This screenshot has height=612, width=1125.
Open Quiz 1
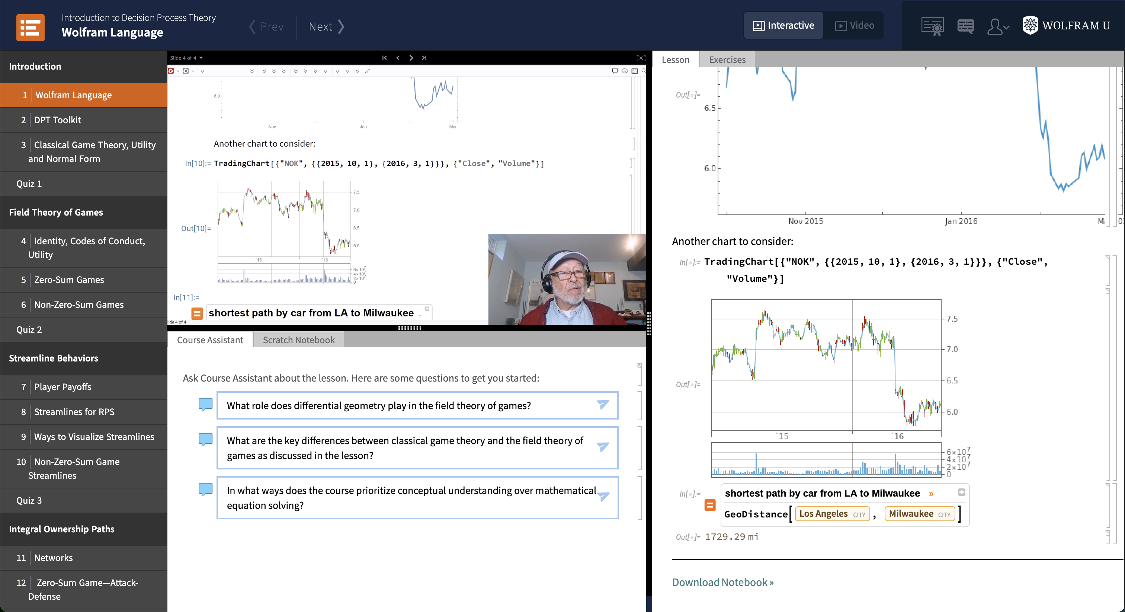(83, 184)
